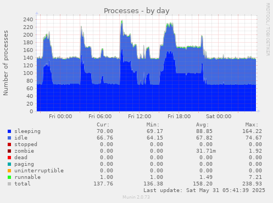Click the 'Fri 12:00' time axis label
The height and width of the screenshot is (203, 273).
pos(140,117)
